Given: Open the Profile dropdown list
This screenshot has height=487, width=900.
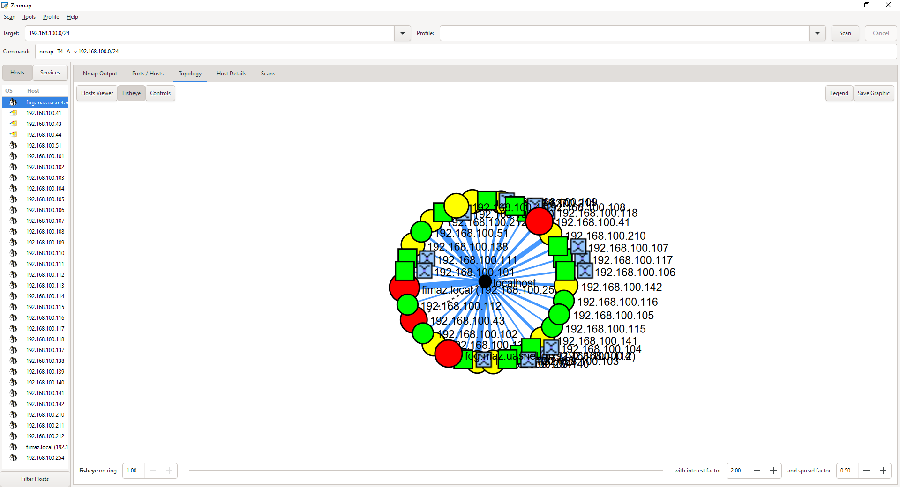Looking at the screenshot, I should coord(817,33).
